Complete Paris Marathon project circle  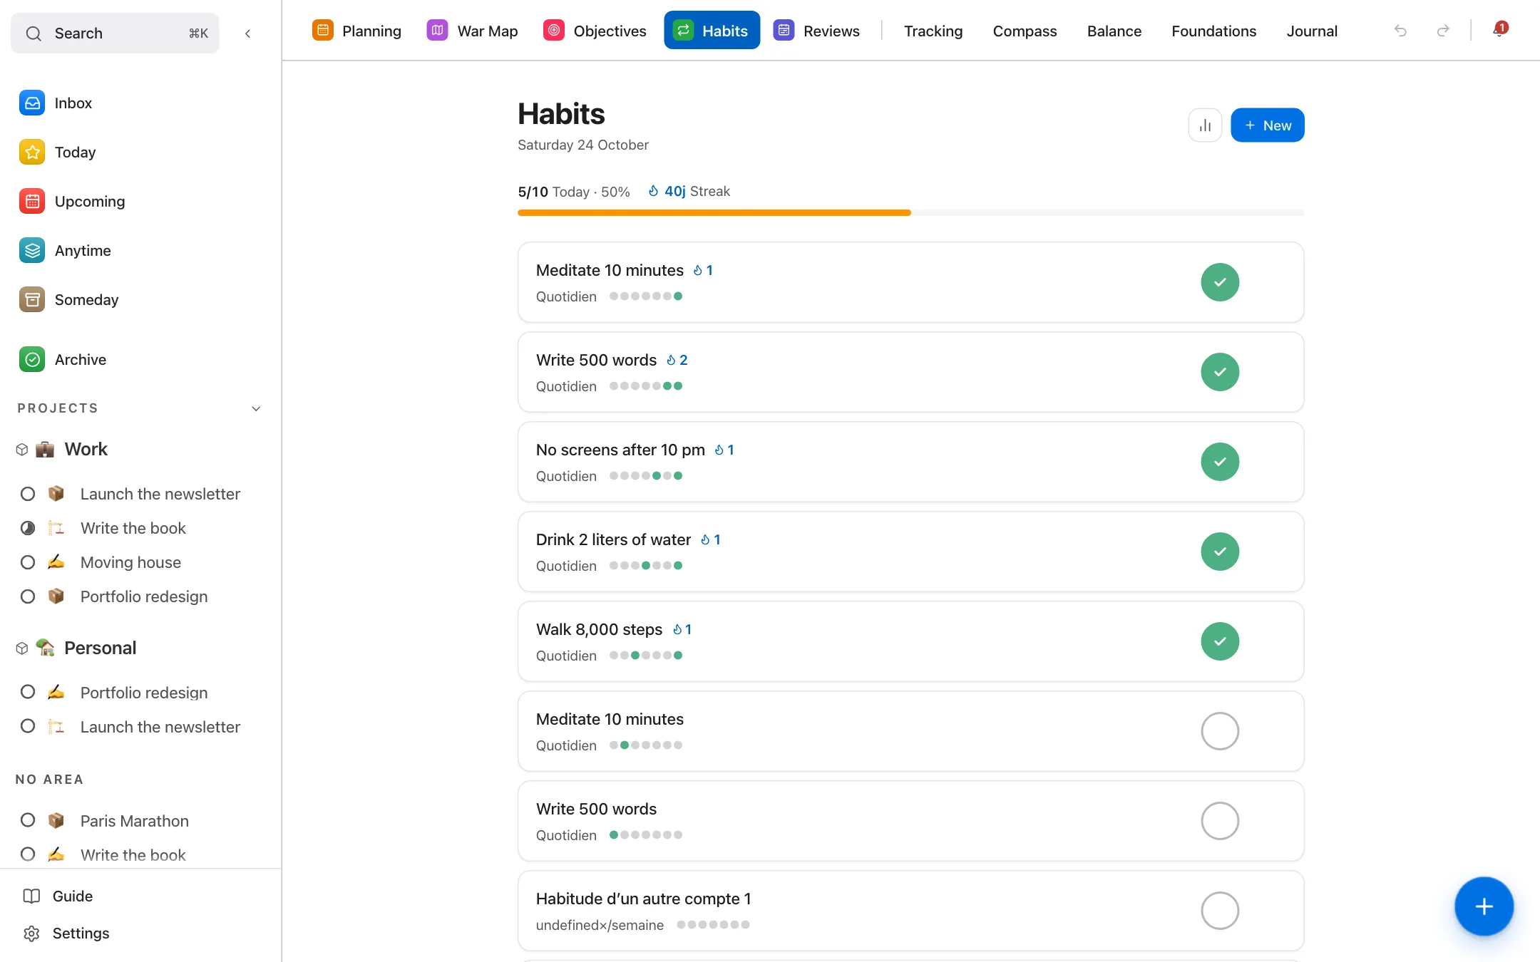tap(28, 820)
